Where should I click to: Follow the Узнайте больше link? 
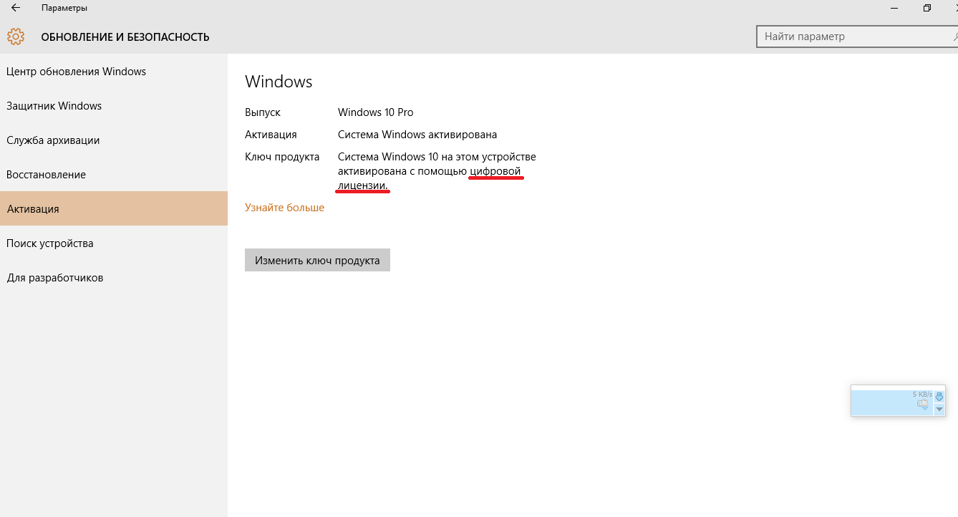pyautogui.click(x=284, y=208)
